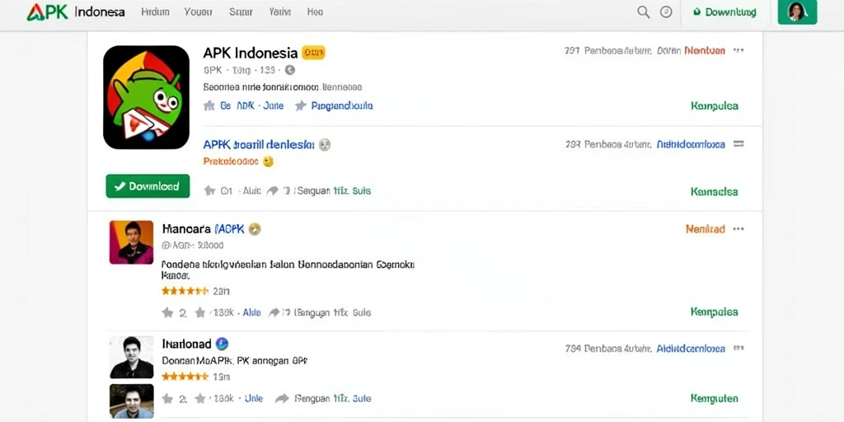Click the 'Aldiidoomloea' link in the Inarlonad row

[692, 349]
